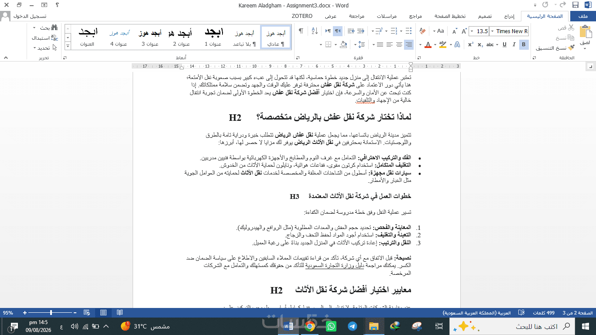
Task: Click the Decrease Indent icon
Action: [361, 31]
